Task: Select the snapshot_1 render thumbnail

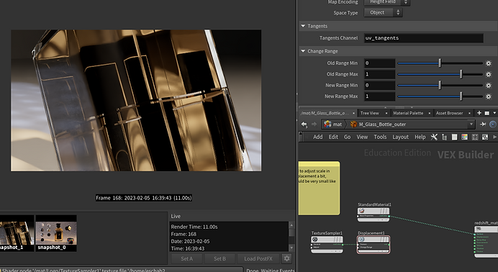Action: coord(17,233)
